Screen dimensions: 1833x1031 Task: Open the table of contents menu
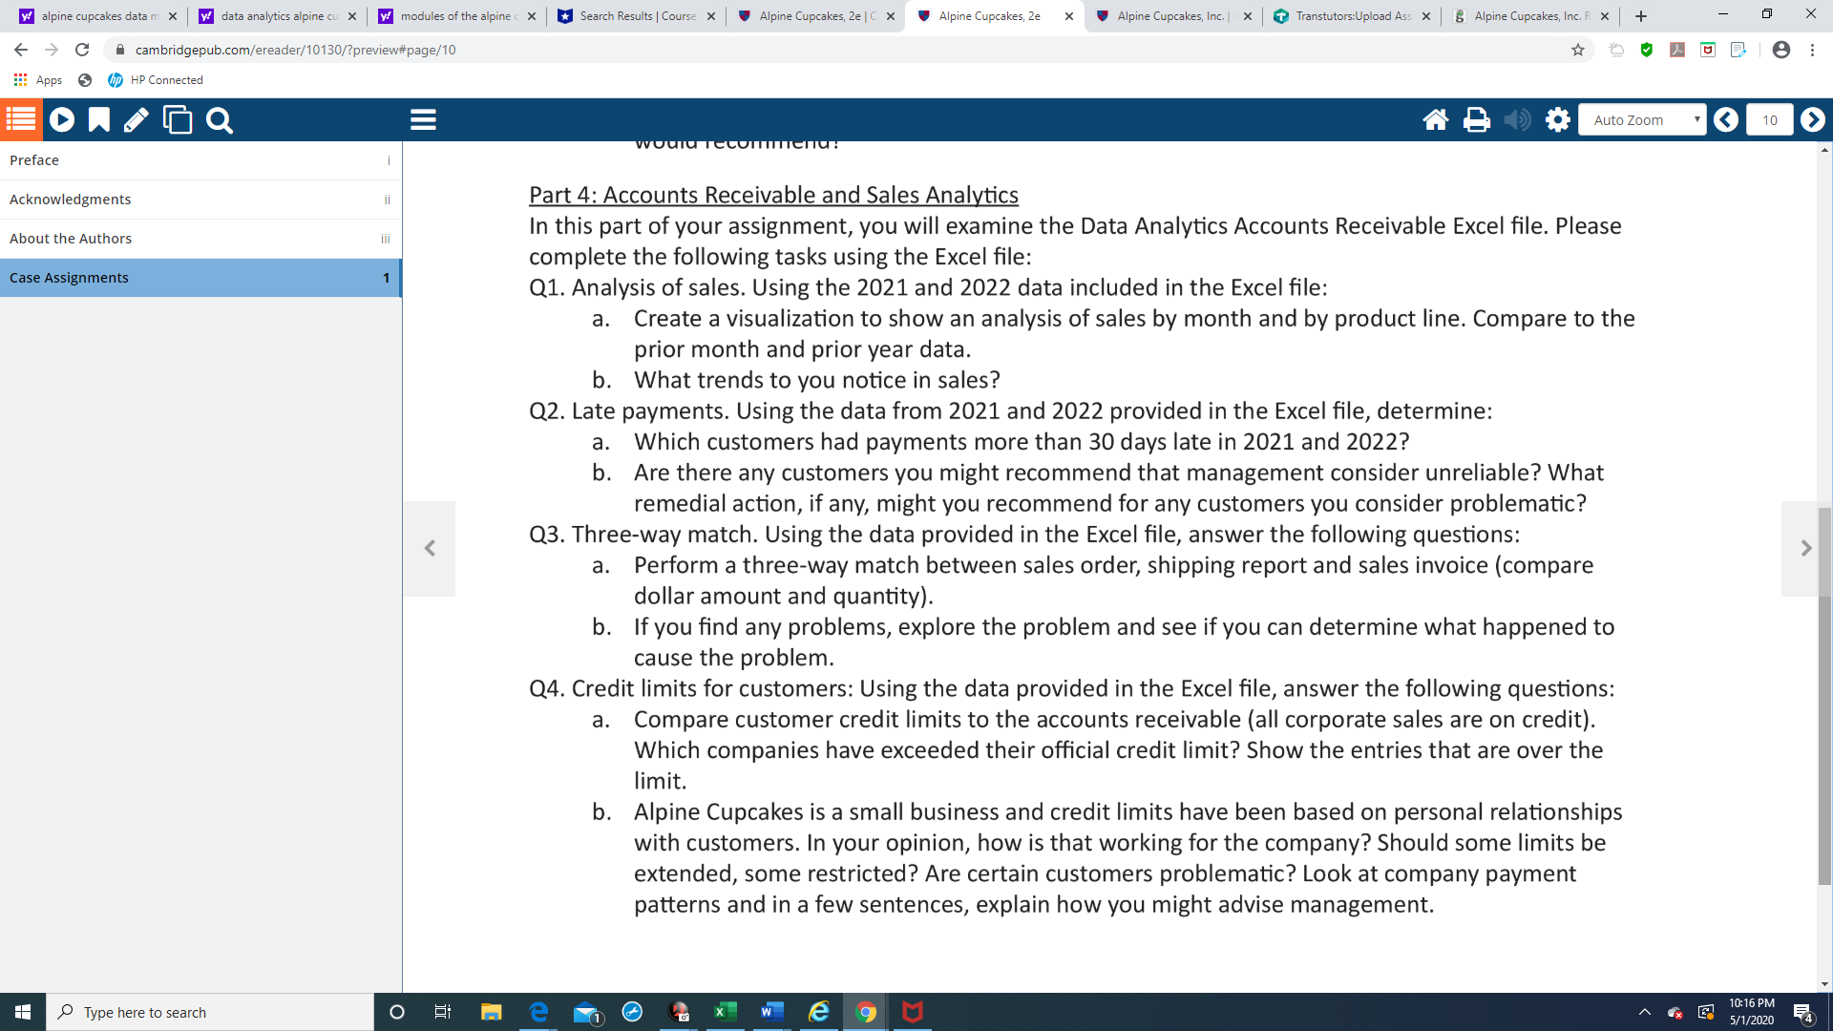click(19, 119)
